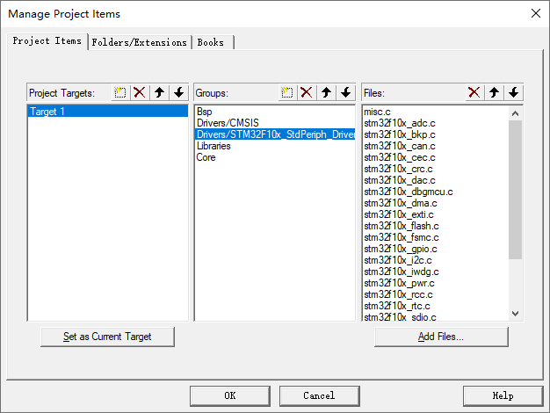Move selected group down
The height and width of the screenshot is (413, 550).
click(x=346, y=92)
